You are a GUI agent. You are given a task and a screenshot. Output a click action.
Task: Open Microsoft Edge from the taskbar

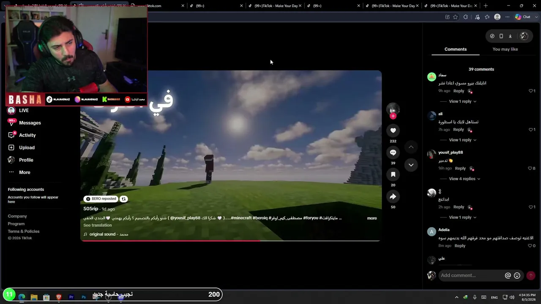pos(22,297)
